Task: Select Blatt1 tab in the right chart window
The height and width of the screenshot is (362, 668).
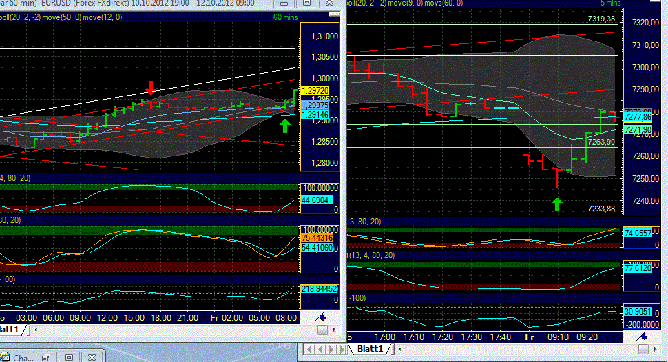Action: coord(370,349)
